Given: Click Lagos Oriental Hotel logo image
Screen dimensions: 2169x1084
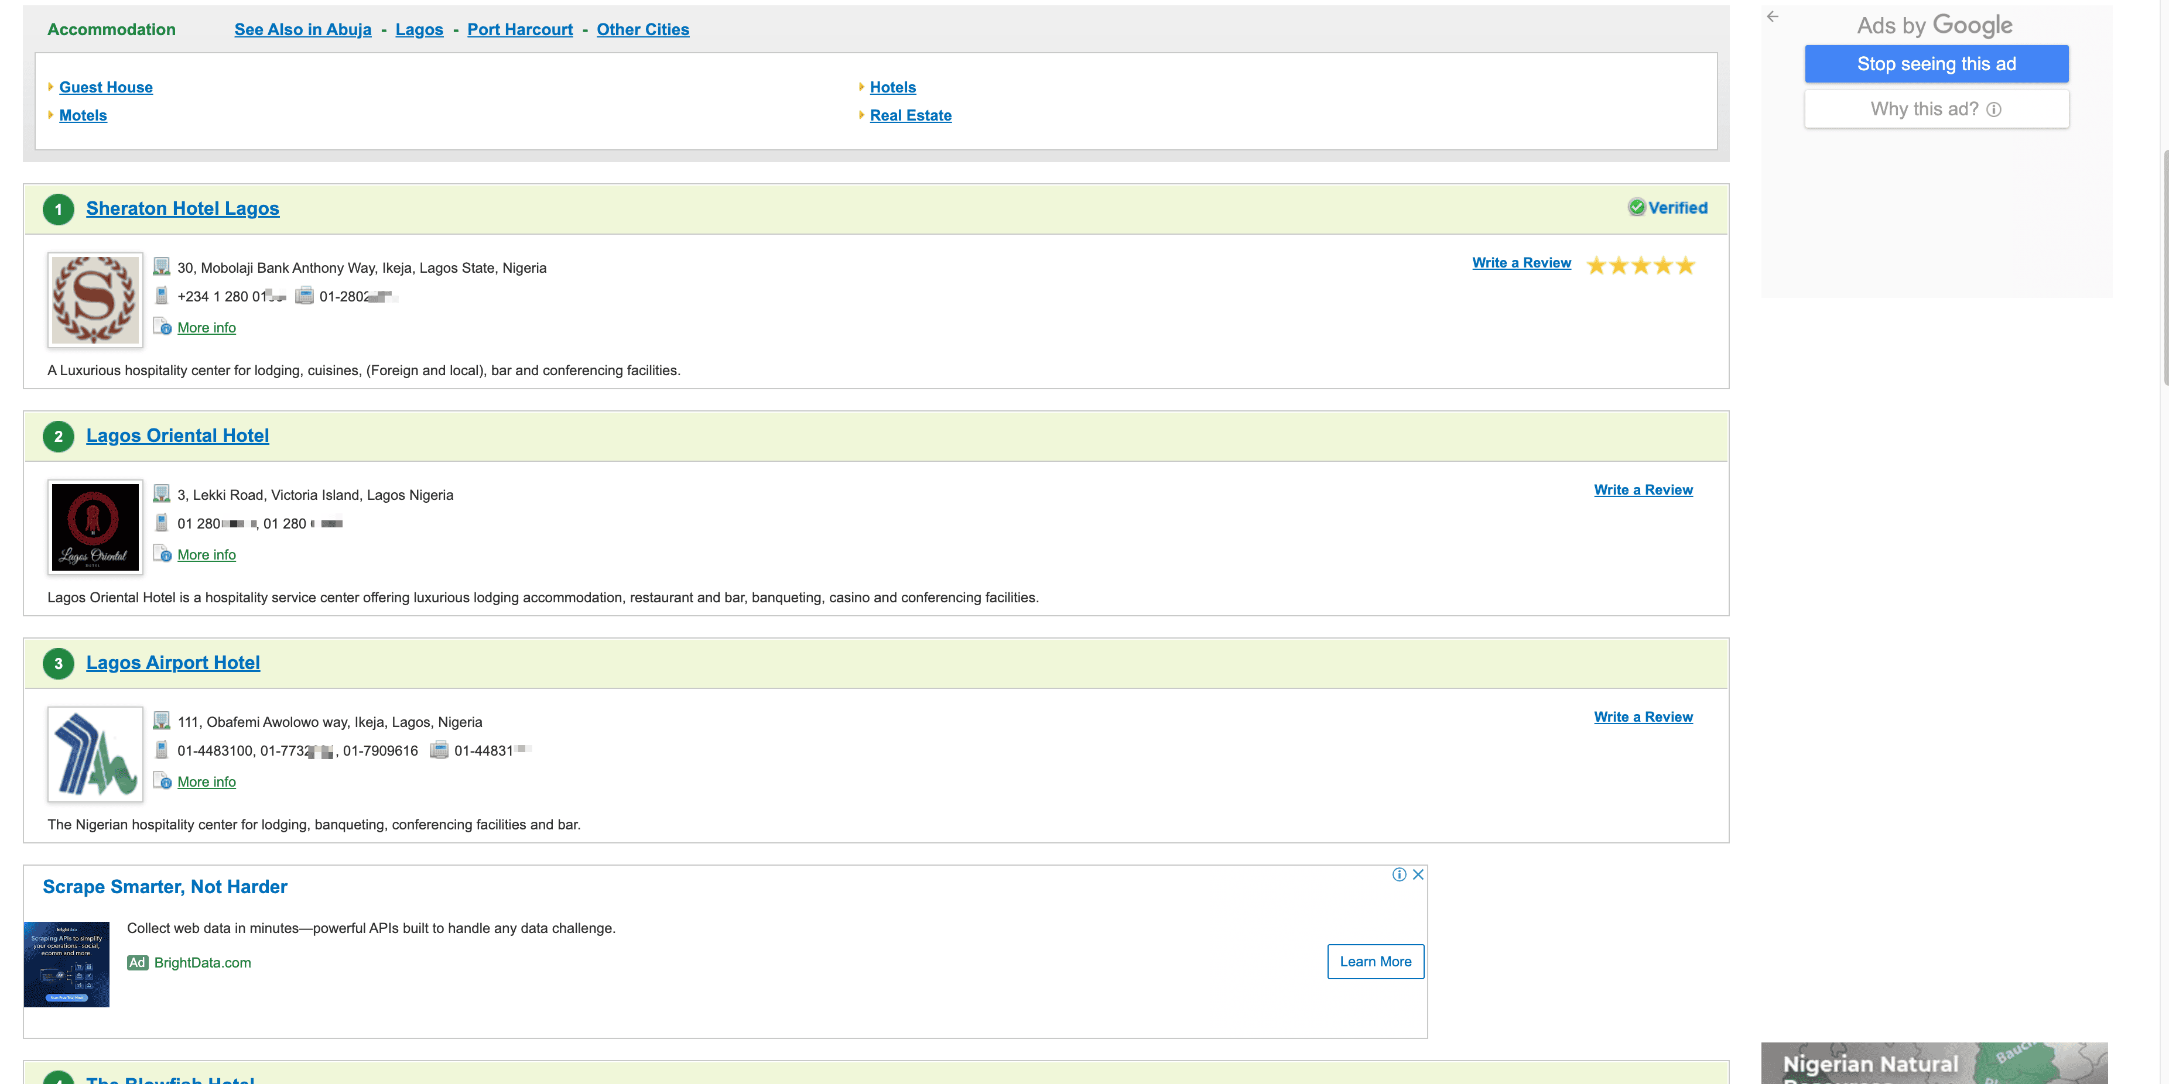Looking at the screenshot, I should (95, 527).
